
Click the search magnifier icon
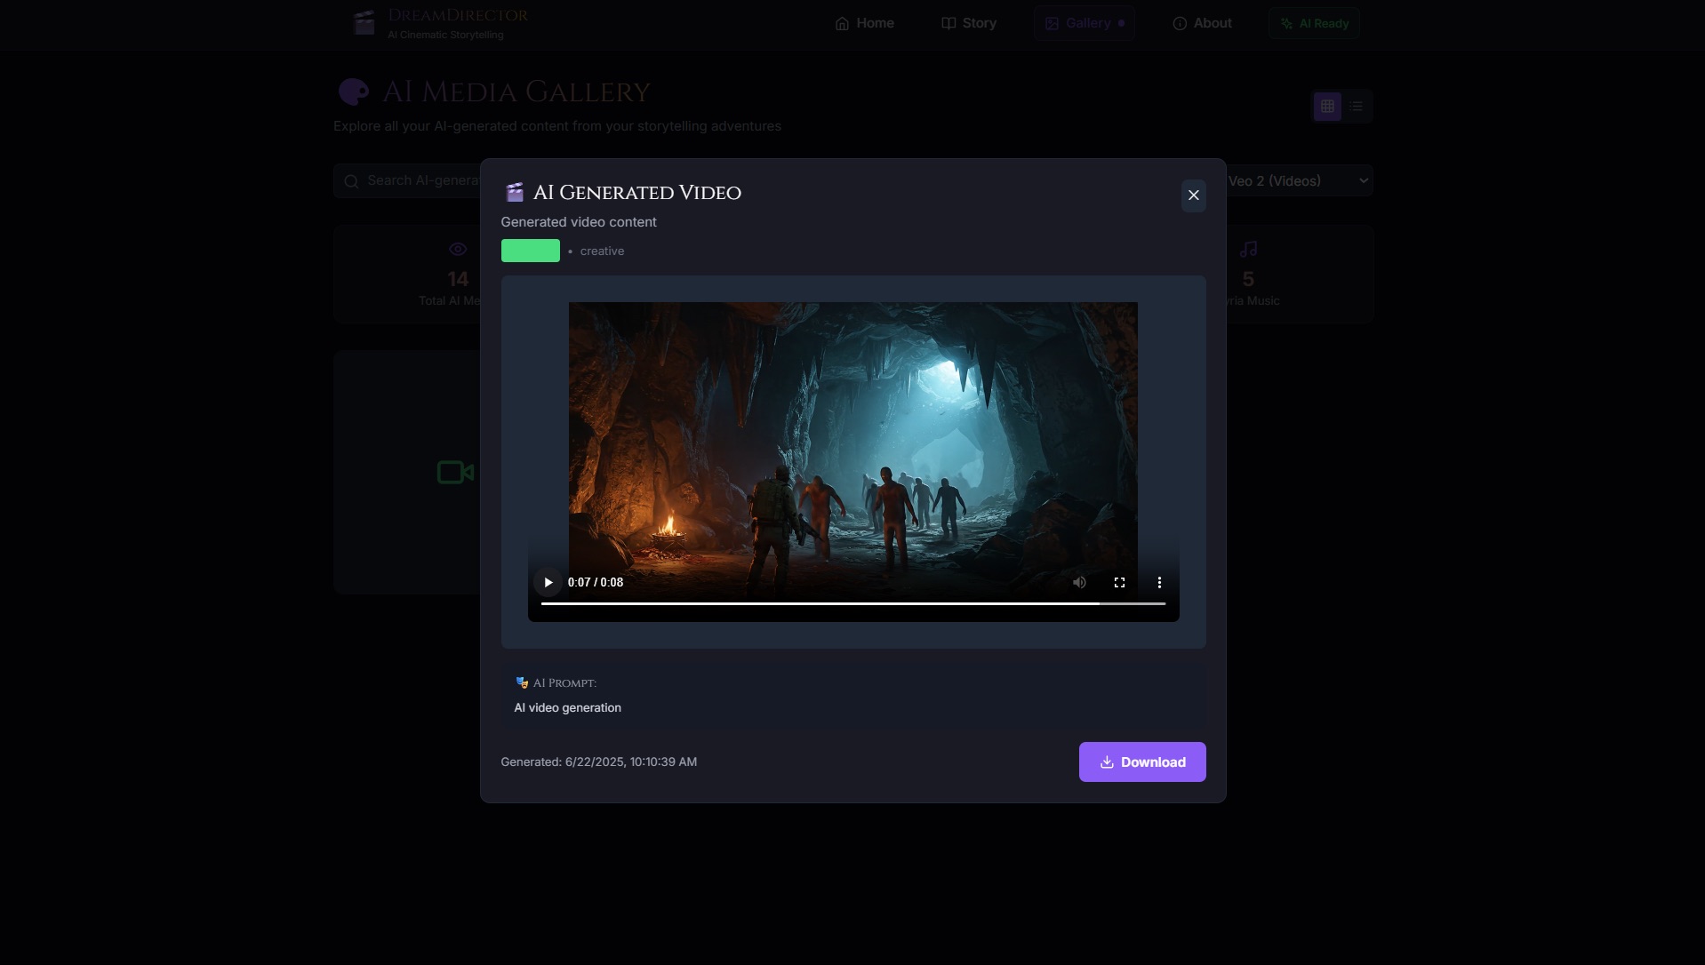point(351,181)
